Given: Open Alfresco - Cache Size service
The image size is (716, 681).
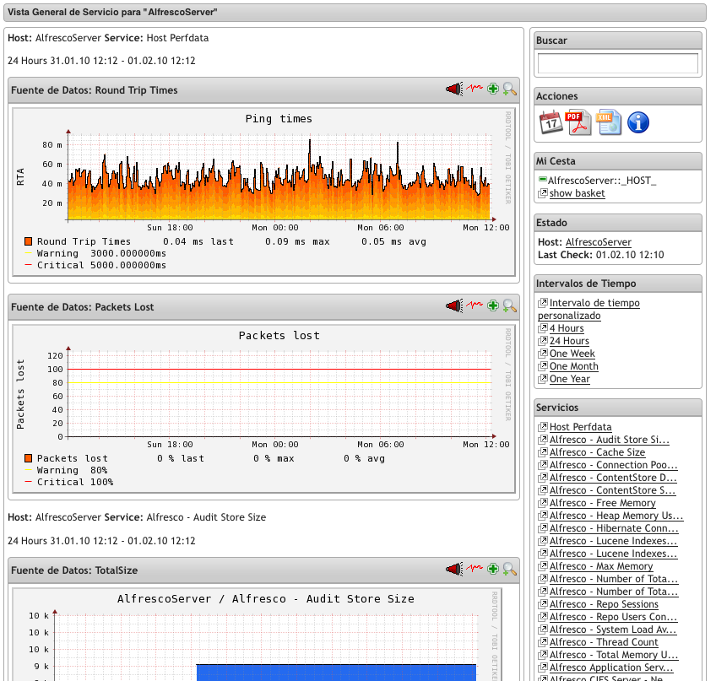Looking at the screenshot, I should click(x=597, y=453).
